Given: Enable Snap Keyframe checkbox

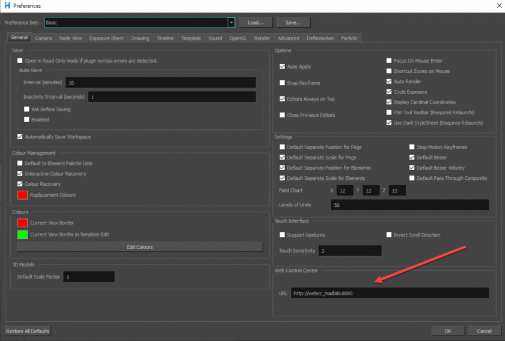Looking at the screenshot, I should pyautogui.click(x=283, y=83).
